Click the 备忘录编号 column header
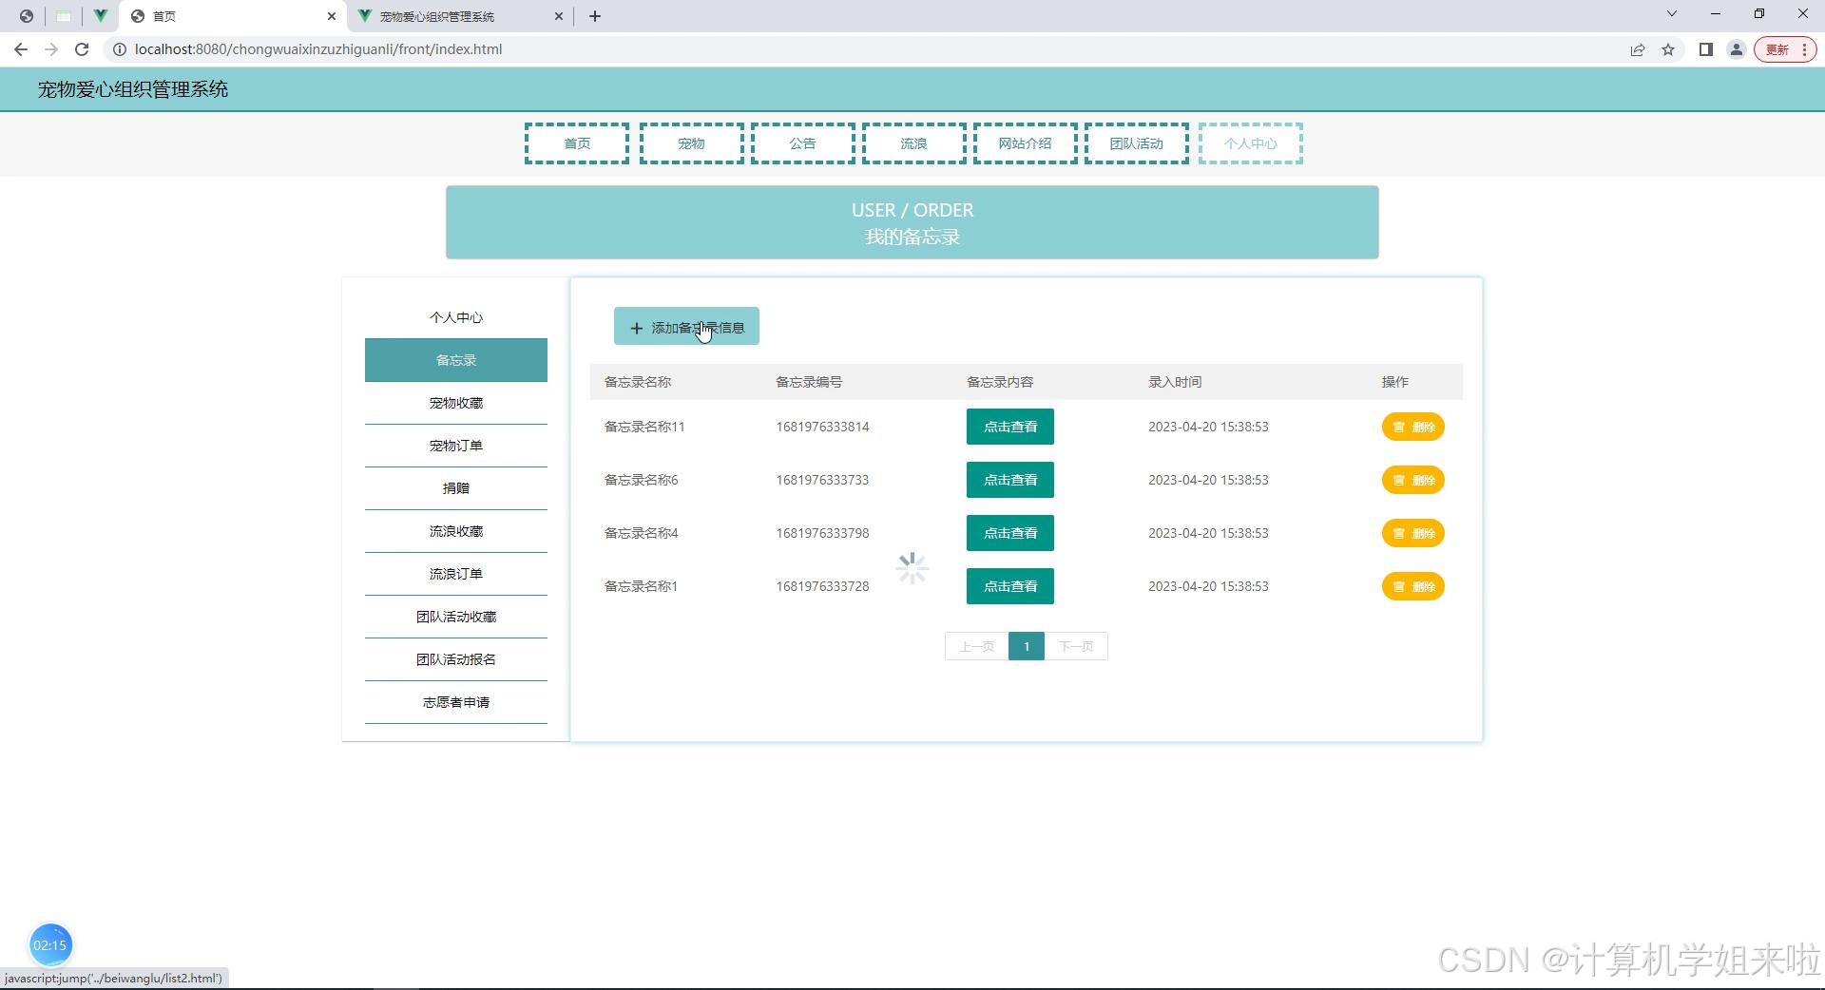The image size is (1825, 990). [x=809, y=382]
